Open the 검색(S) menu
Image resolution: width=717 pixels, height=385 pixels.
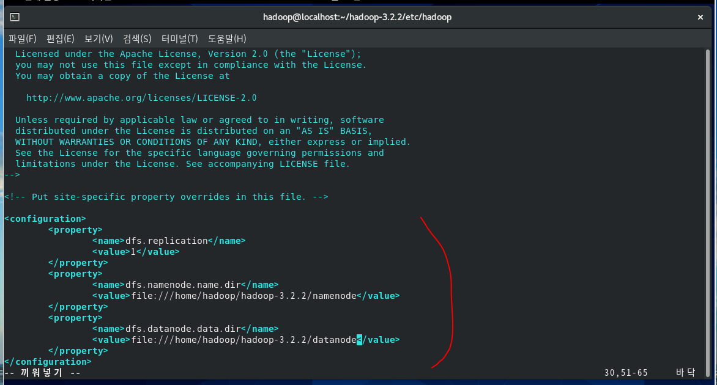[x=137, y=39]
